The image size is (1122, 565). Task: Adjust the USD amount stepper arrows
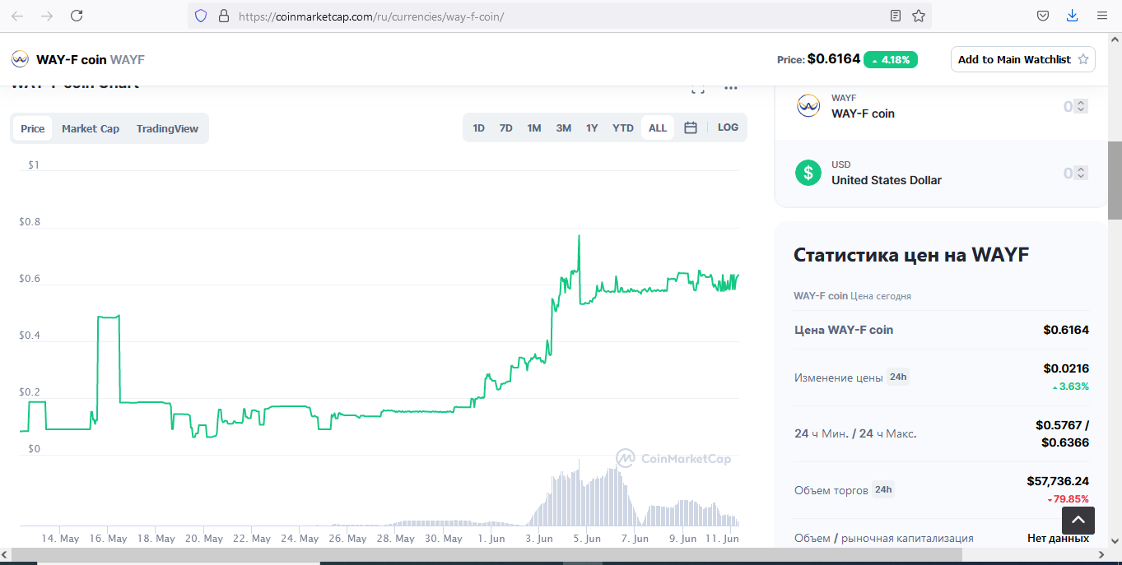1082,173
